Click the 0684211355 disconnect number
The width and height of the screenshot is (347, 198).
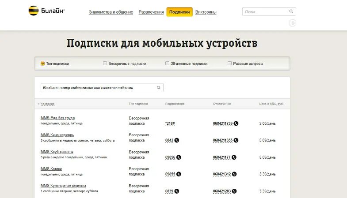click(x=223, y=140)
